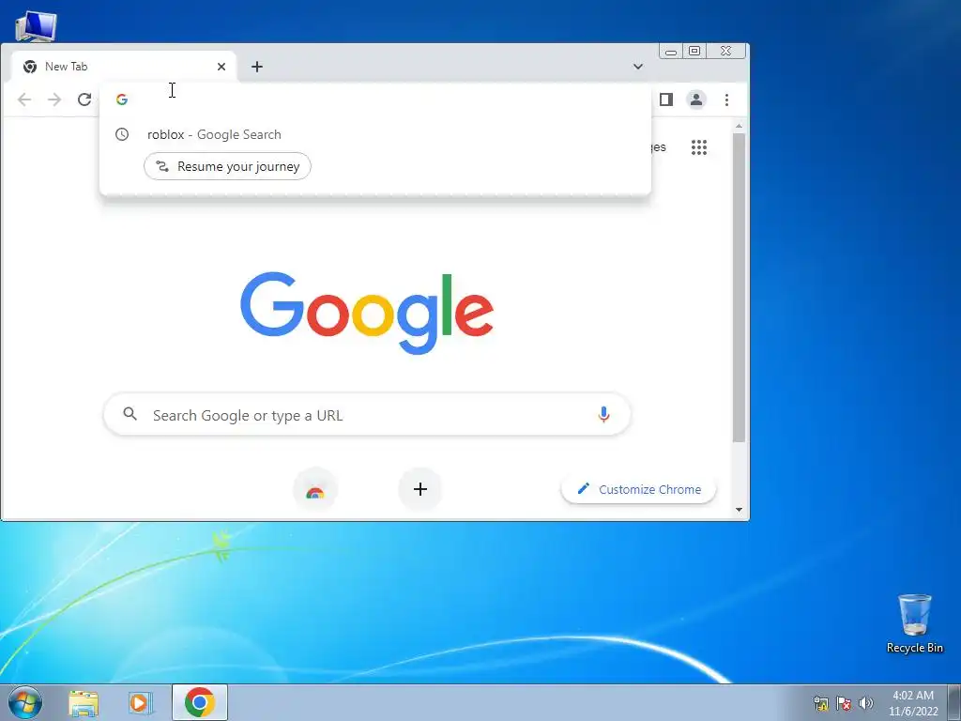Click the page scrollbar down arrow
961x721 pixels.
click(740, 510)
